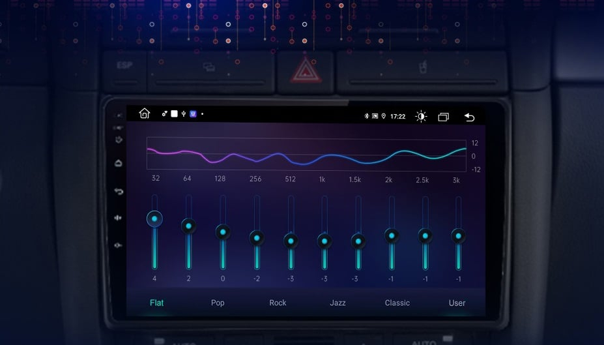Tap the USB connection status icon
The image size is (604, 345).
[x=184, y=114]
